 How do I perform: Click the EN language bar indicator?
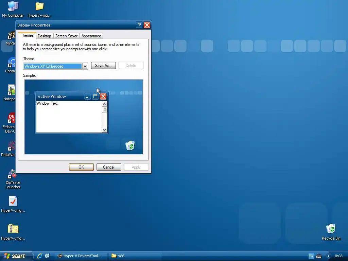click(311, 256)
